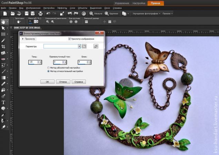The image size is (219, 155).
Task: Expand the Просмотр preview section
Action: (23, 39)
